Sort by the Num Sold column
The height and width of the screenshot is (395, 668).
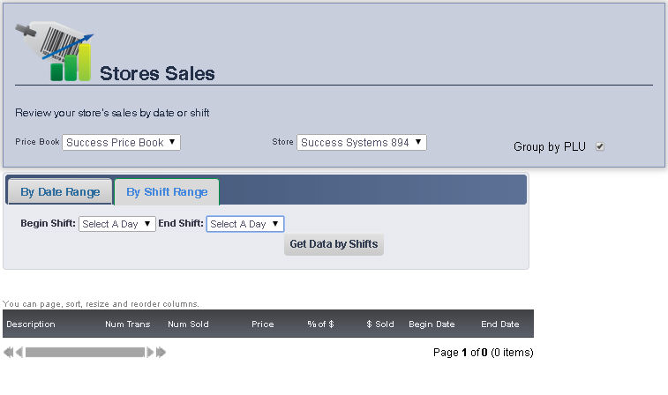[x=188, y=324]
